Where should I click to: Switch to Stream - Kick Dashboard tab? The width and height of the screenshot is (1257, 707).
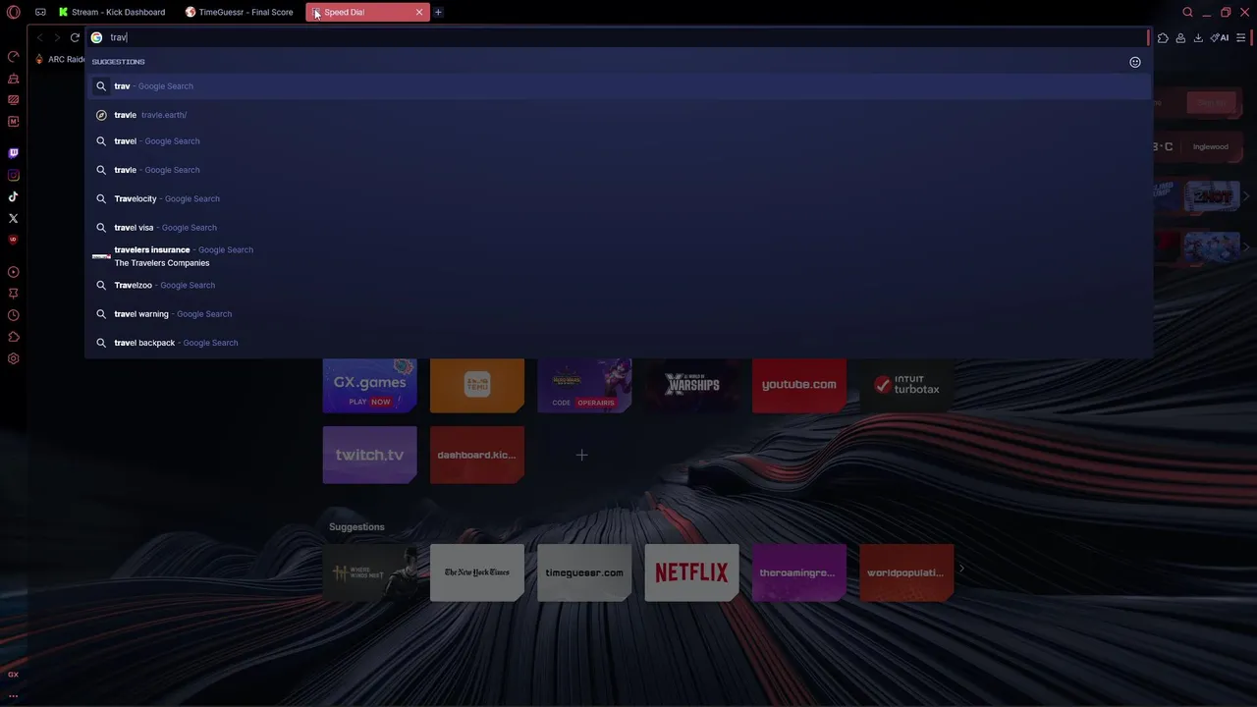pos(111,12)
